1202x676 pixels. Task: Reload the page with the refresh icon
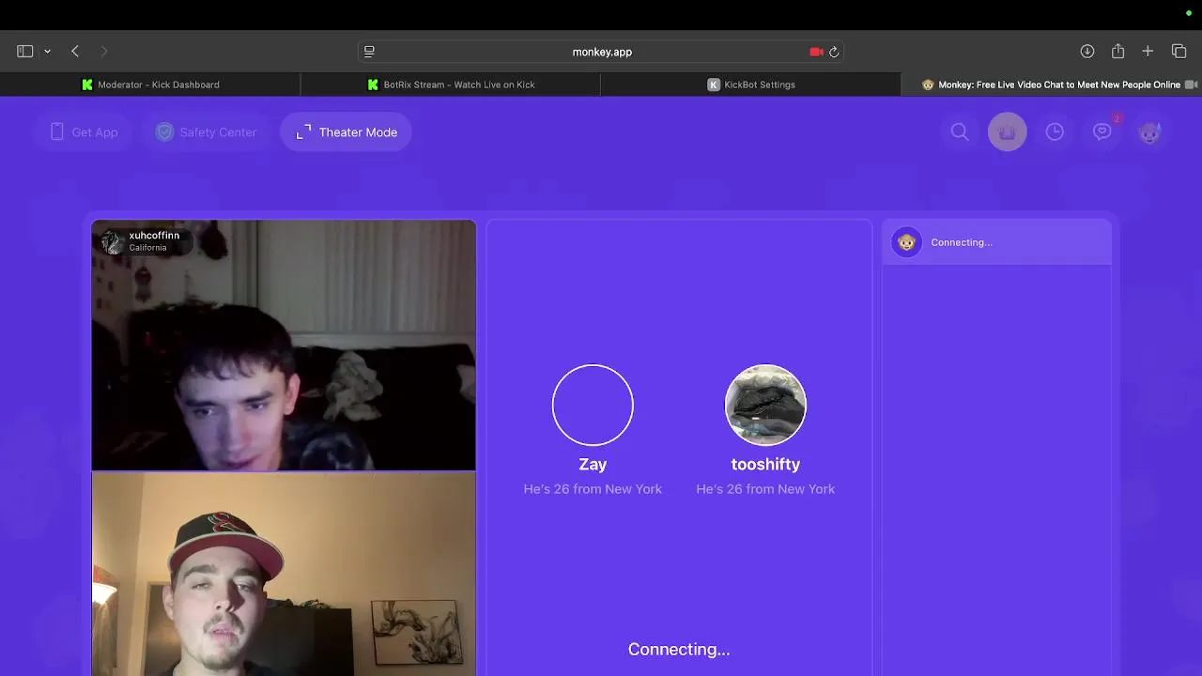click(834, 52)
